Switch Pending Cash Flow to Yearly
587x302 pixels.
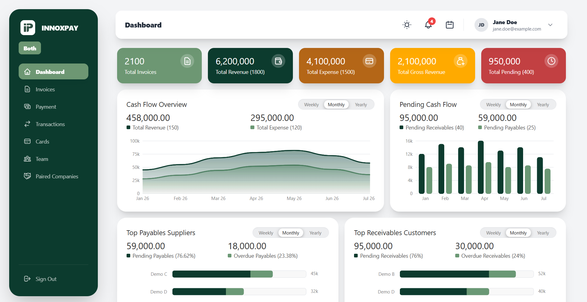coord(543,105)
